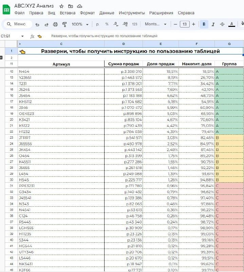Open the Расширения menu
This screenshot has height=272, width=244.
(161, 13)
